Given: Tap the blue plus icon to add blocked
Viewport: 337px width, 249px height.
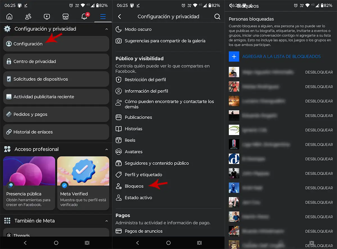Looking at the screenshot, I should [x=234, y=56].
